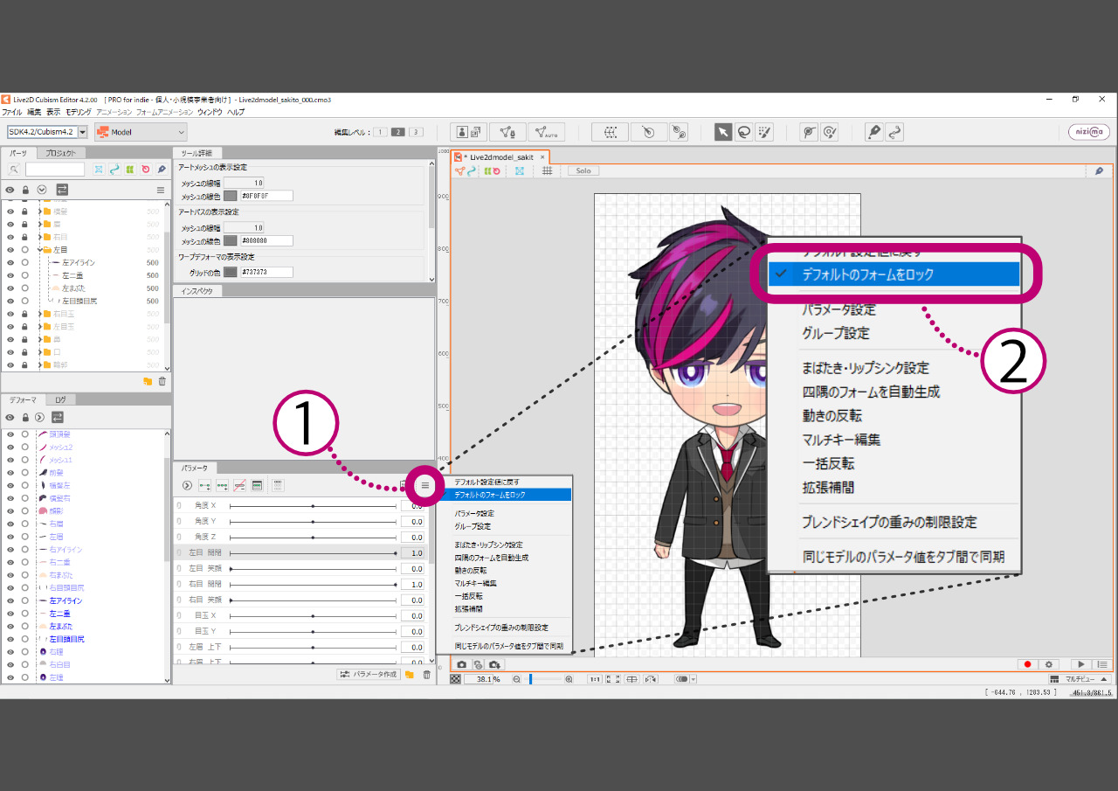Viewport: 1118px width, 791px height.
Task: Toggle visibility eye of 左アイライン part
Action: click(10, 262)
